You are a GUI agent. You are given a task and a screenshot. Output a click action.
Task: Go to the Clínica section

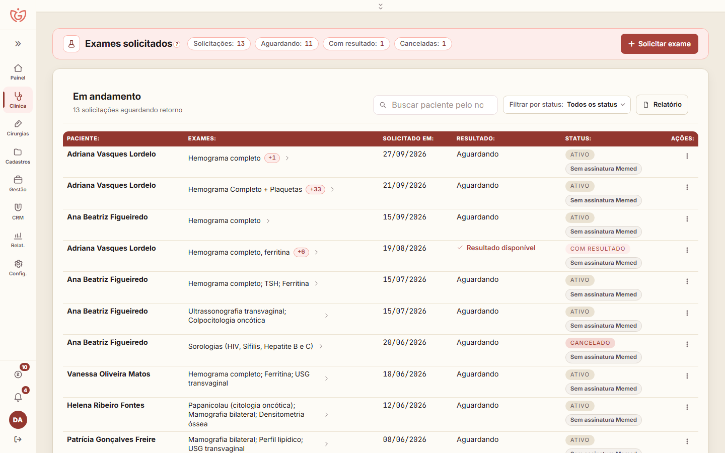point(18,100)
